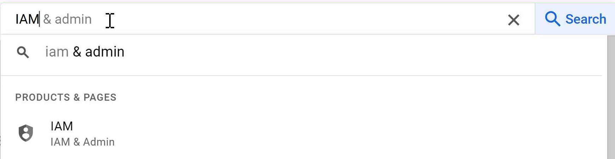Click the word "PAGES" in the section heading

100,98
